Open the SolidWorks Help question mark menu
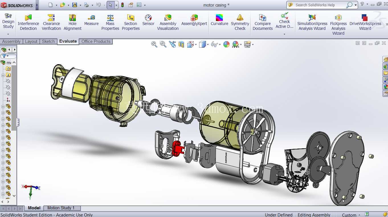The image size is (388, 217). 362,4
